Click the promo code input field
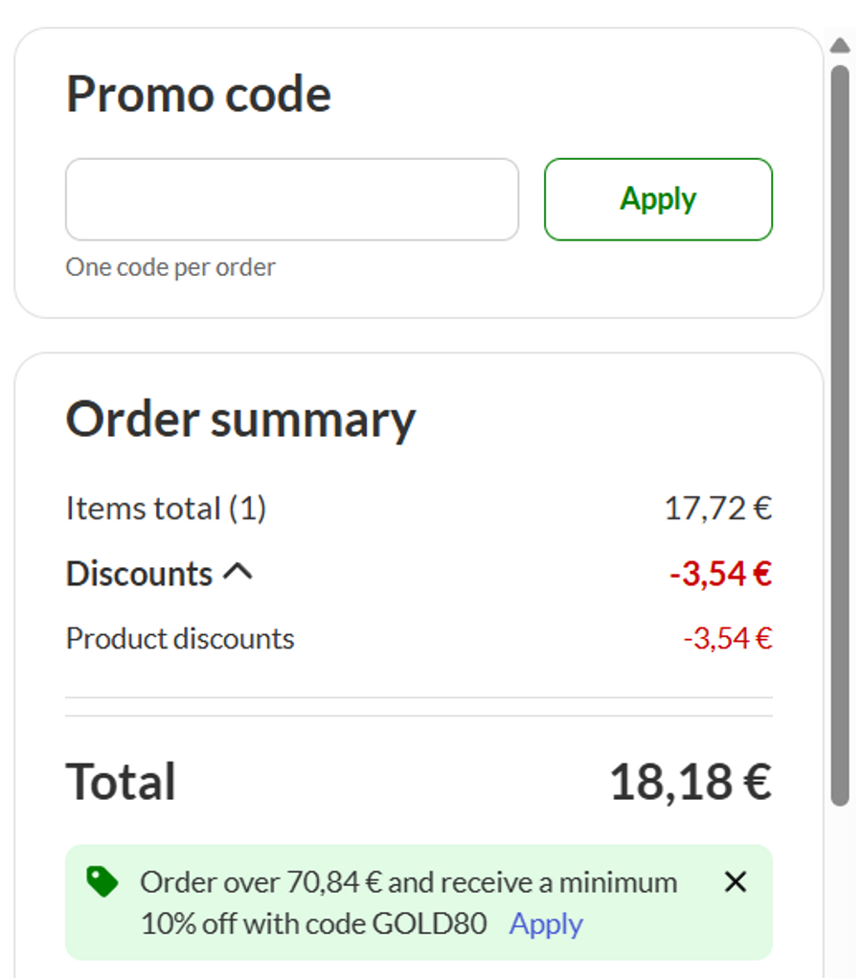This screenshot has width=862, height=978. pos(292,199)
